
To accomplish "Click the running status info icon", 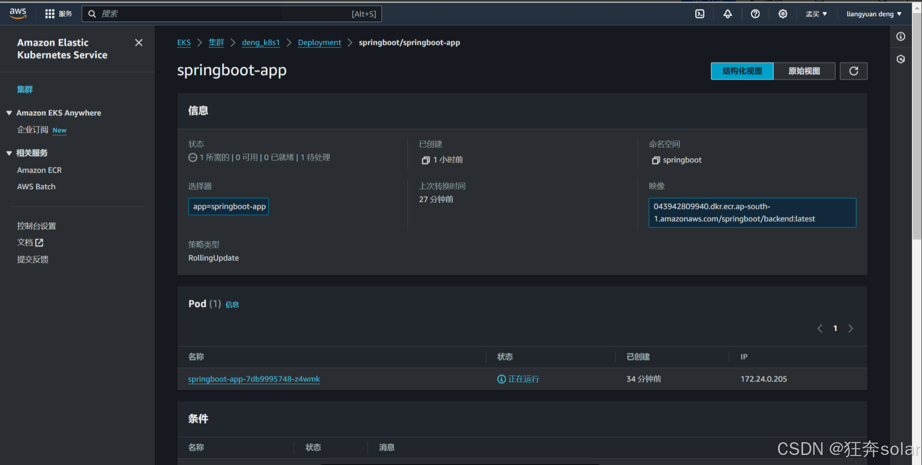I will tap(501, 379).
